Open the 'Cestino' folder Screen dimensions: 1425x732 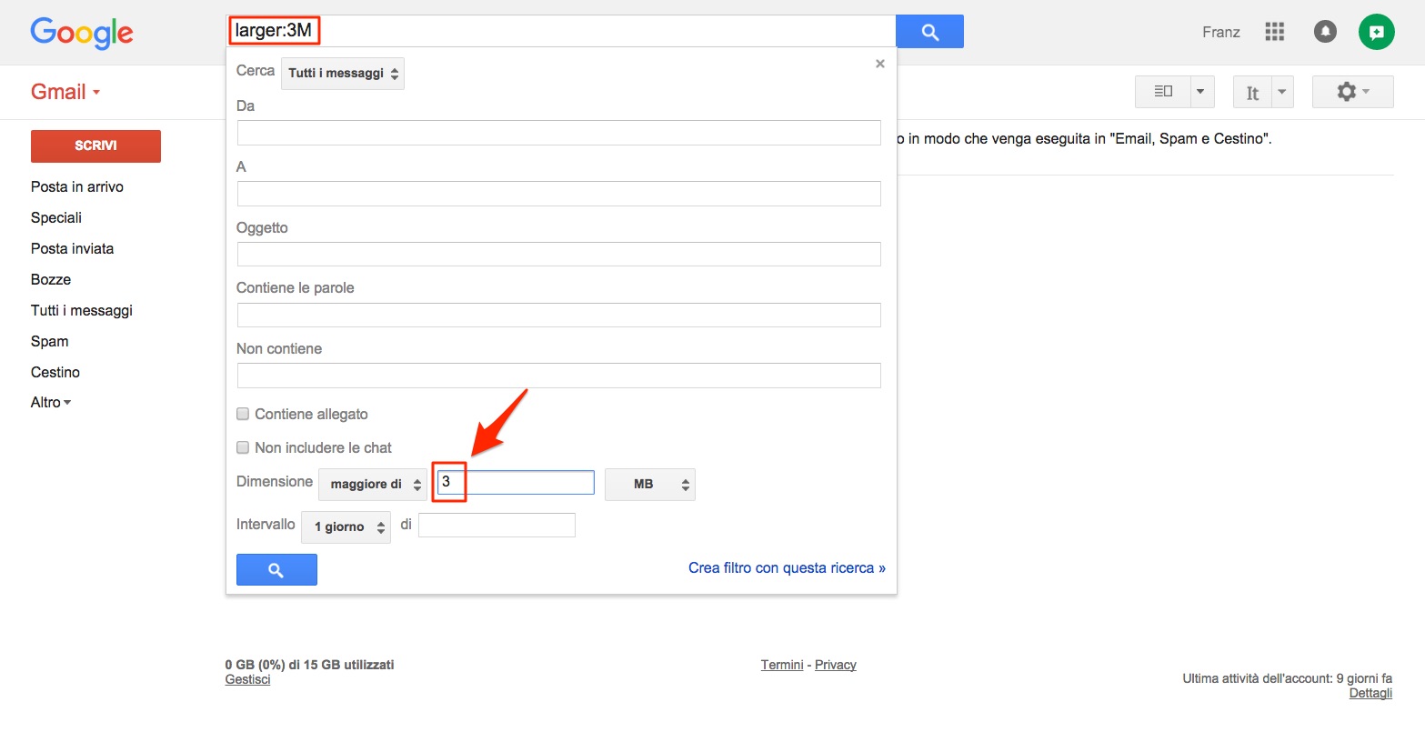(x=55, y=372)
